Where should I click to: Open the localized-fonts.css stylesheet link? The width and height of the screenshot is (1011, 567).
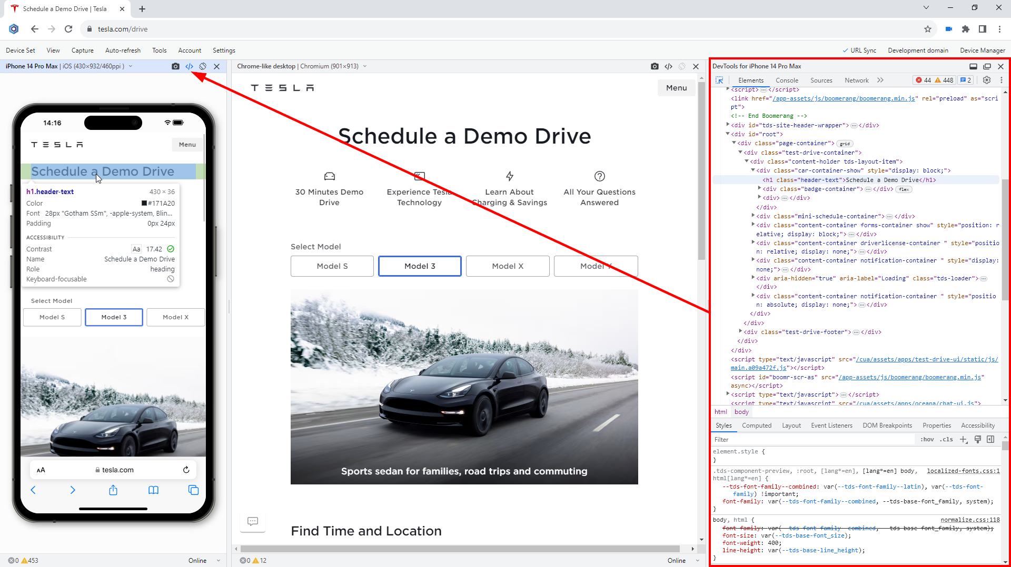963,471
